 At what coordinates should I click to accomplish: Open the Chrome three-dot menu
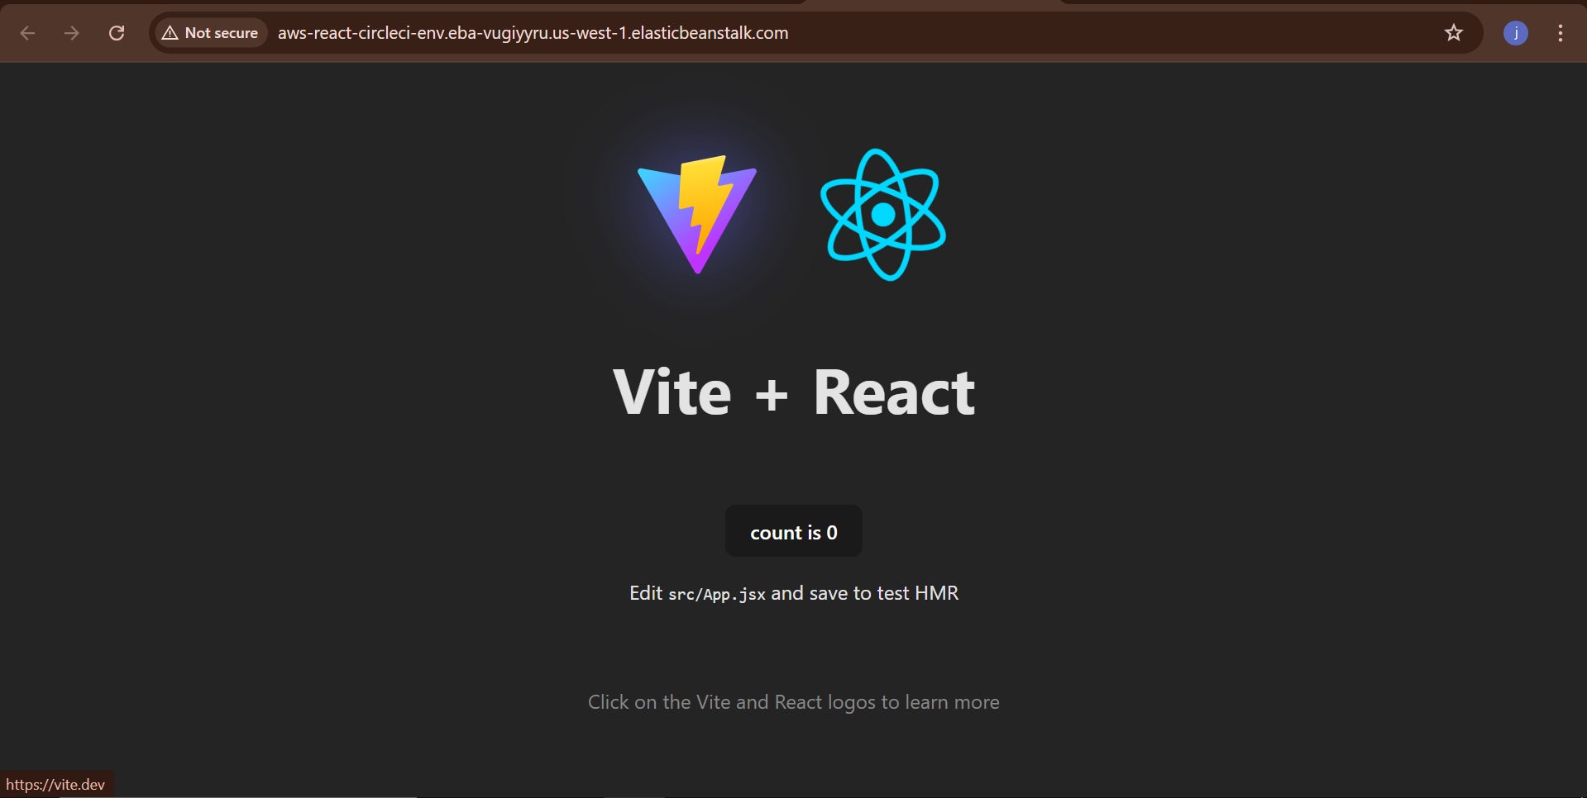1560,33
